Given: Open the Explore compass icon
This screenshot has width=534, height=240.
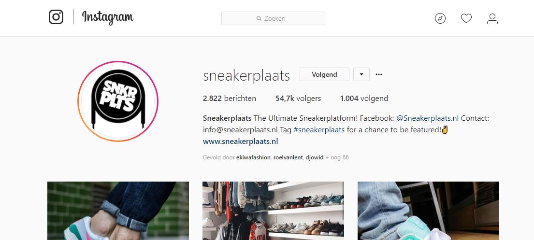Looking at the screenshot, I should click(x=440, y=18).
